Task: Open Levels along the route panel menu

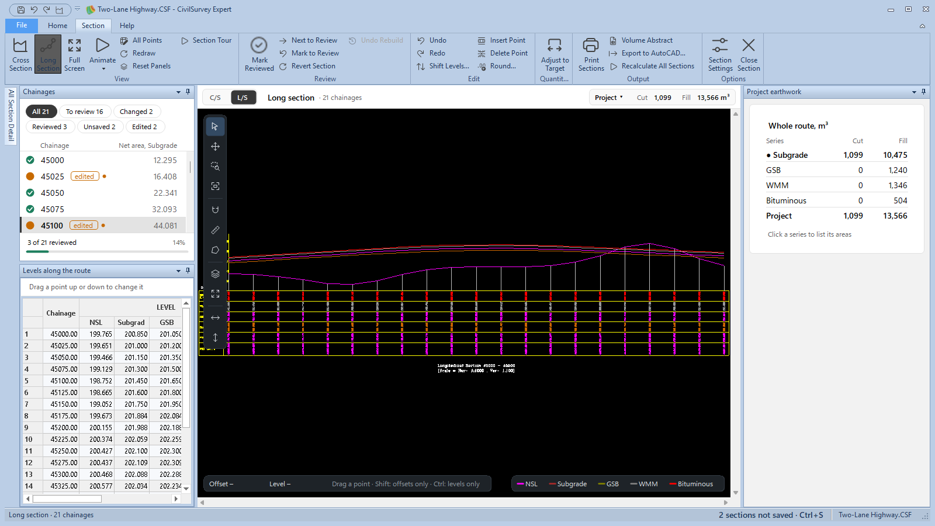Action: 178,271
